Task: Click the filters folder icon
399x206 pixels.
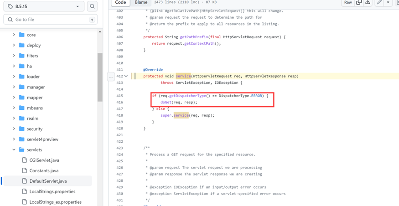Action: coord(21,56)
